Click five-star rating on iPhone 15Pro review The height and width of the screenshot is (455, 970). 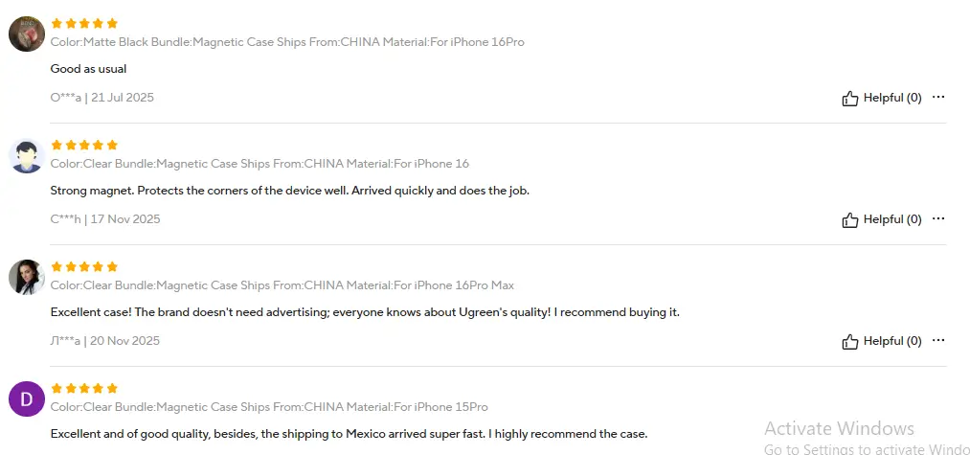point(84,388)
